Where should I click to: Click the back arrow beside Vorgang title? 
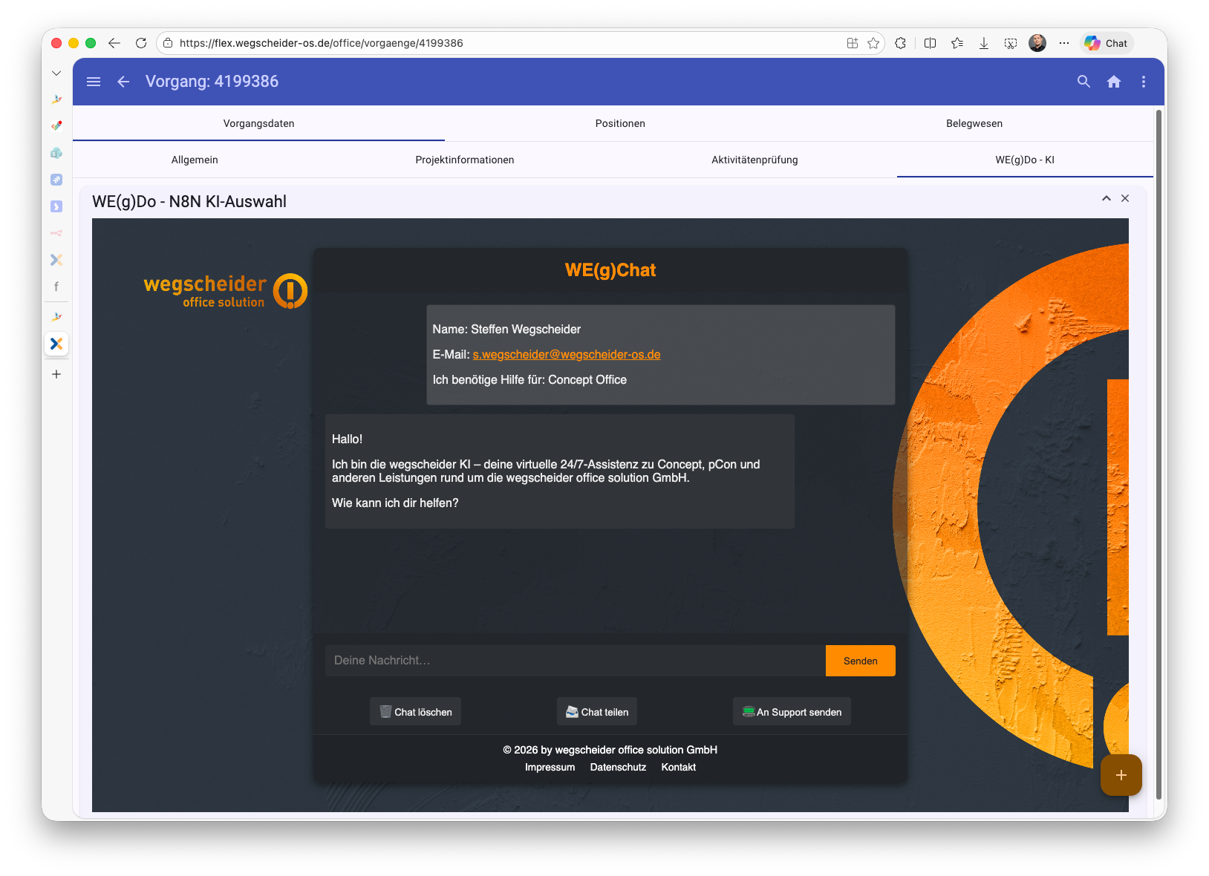coord(123,82)
